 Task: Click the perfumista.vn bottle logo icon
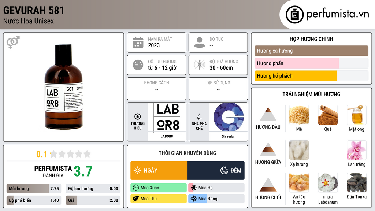(294, 15)
